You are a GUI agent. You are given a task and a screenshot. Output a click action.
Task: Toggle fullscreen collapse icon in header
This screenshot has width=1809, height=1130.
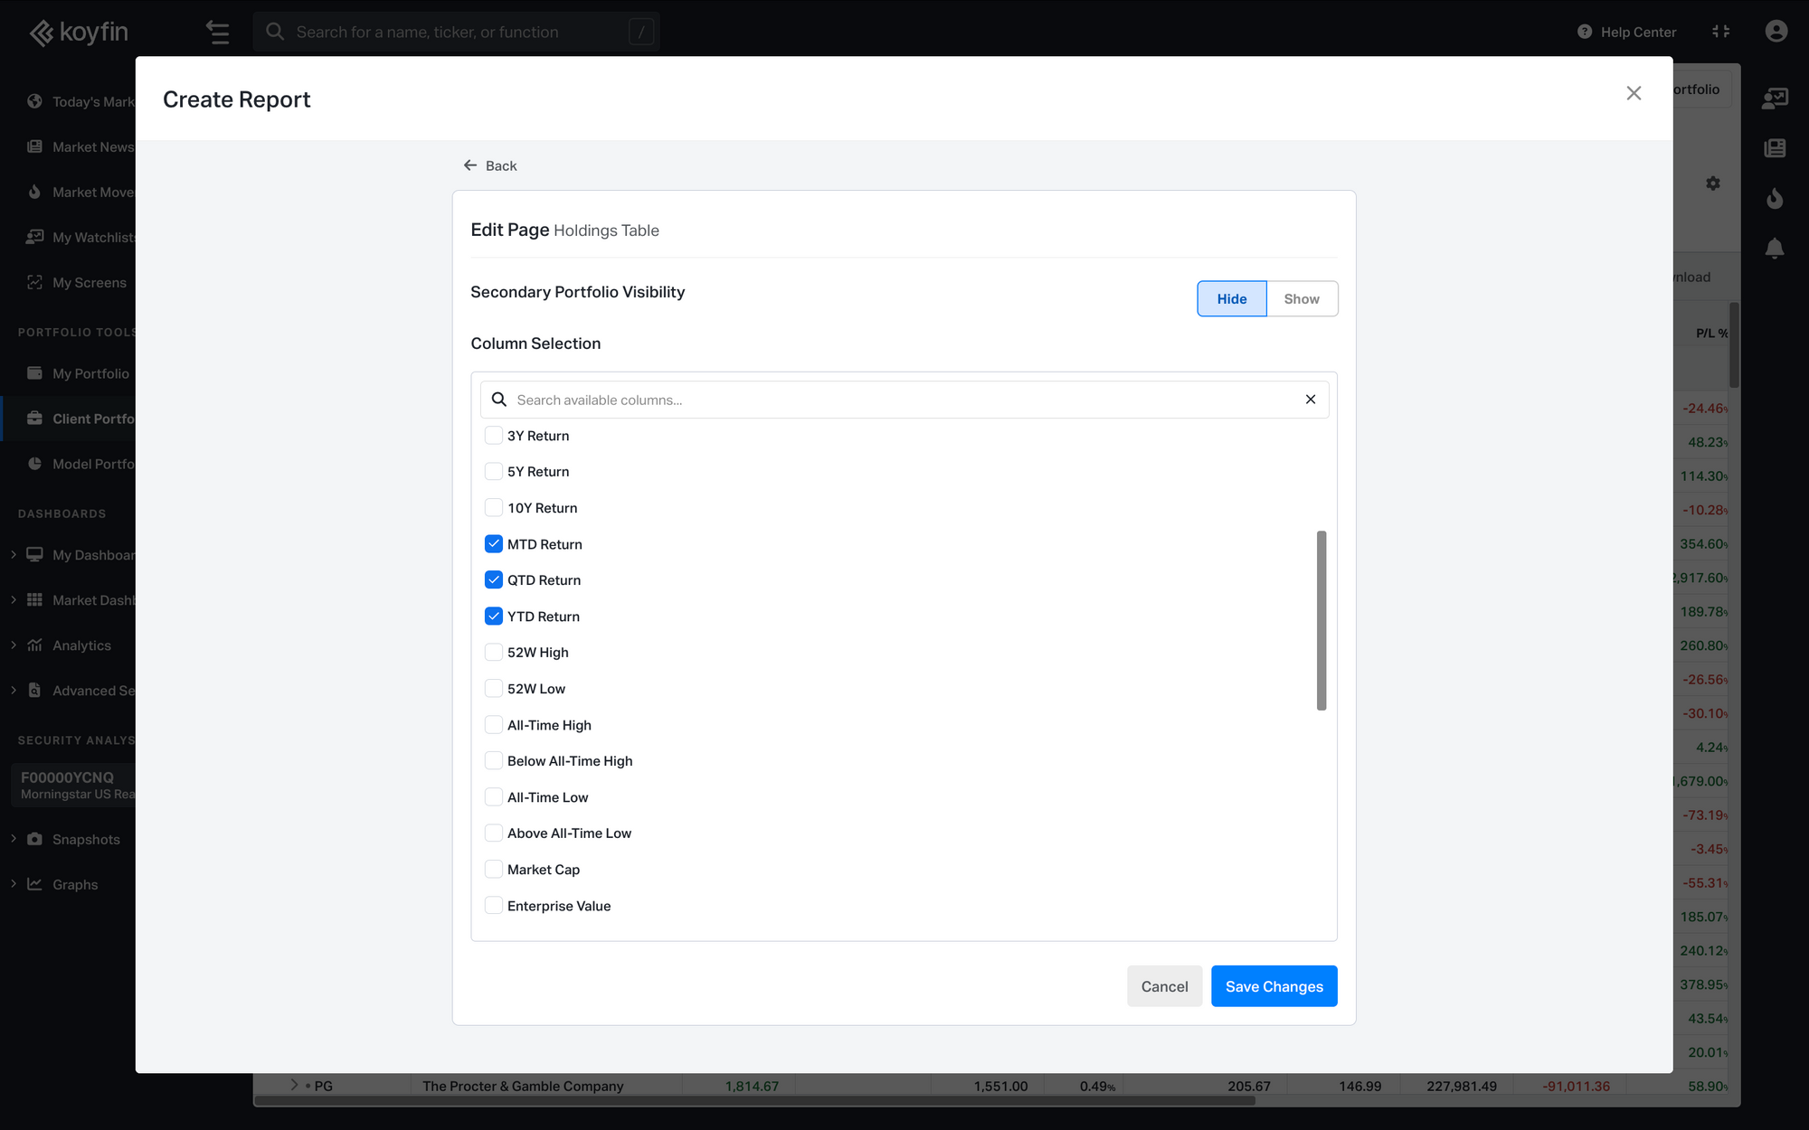tap(1720, 32)
